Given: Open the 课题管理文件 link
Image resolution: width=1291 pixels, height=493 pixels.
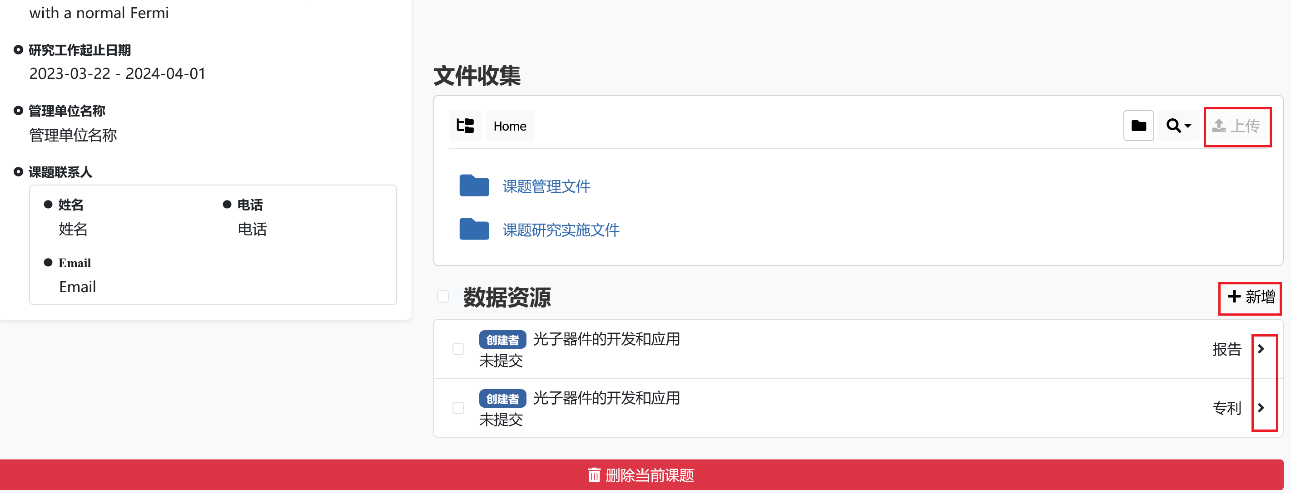Looking at the screenshot, I should click(546, 186).
